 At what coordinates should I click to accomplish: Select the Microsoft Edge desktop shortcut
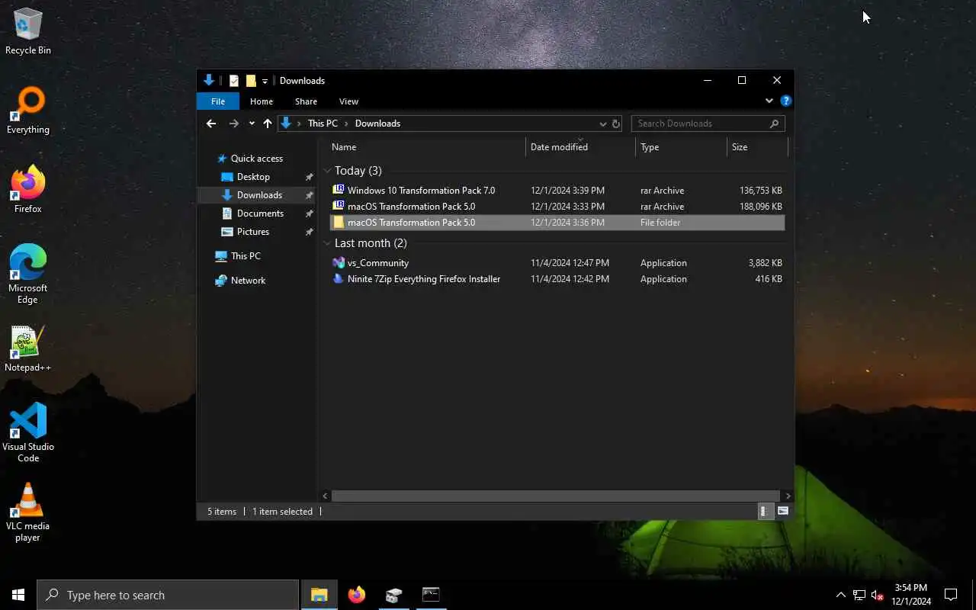28,274
